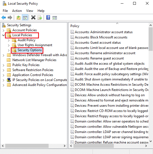Select Devices: Prevent users installing printer drivers
This screenshot has height=154, width=153.
111,106
